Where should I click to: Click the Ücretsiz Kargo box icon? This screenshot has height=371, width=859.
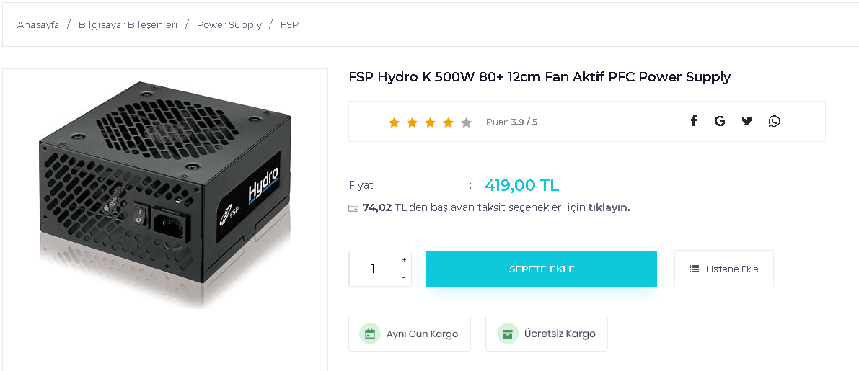[x=508, y=334]
